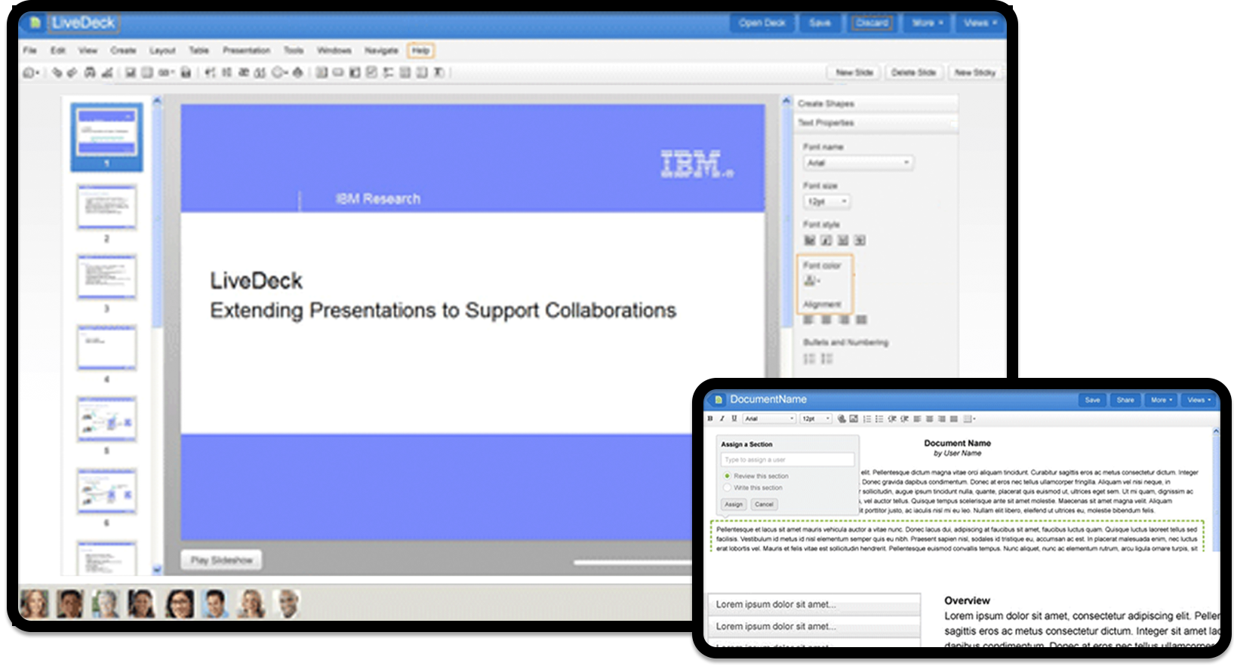The height and width of the screenshot is (666, 1234).
Task: Decrease indent icon in DocumentName toolbar
Action: 892,419
